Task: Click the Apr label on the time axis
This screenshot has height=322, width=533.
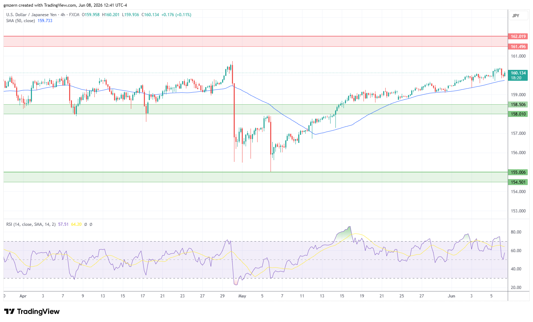Action: click(x=23, y=296)
